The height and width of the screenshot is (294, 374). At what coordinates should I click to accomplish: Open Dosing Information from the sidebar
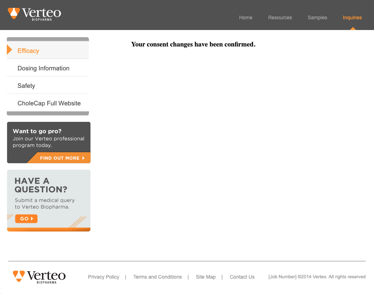tap(43, 68)
